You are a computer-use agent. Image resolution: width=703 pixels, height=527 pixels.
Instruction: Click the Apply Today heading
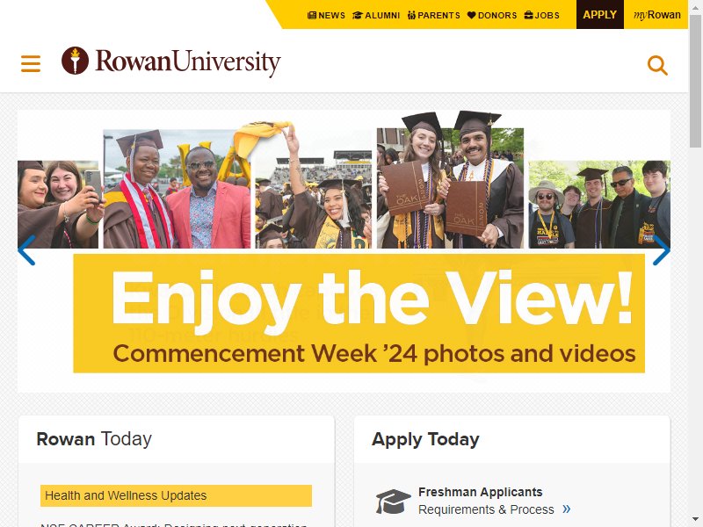pos(425,439)
